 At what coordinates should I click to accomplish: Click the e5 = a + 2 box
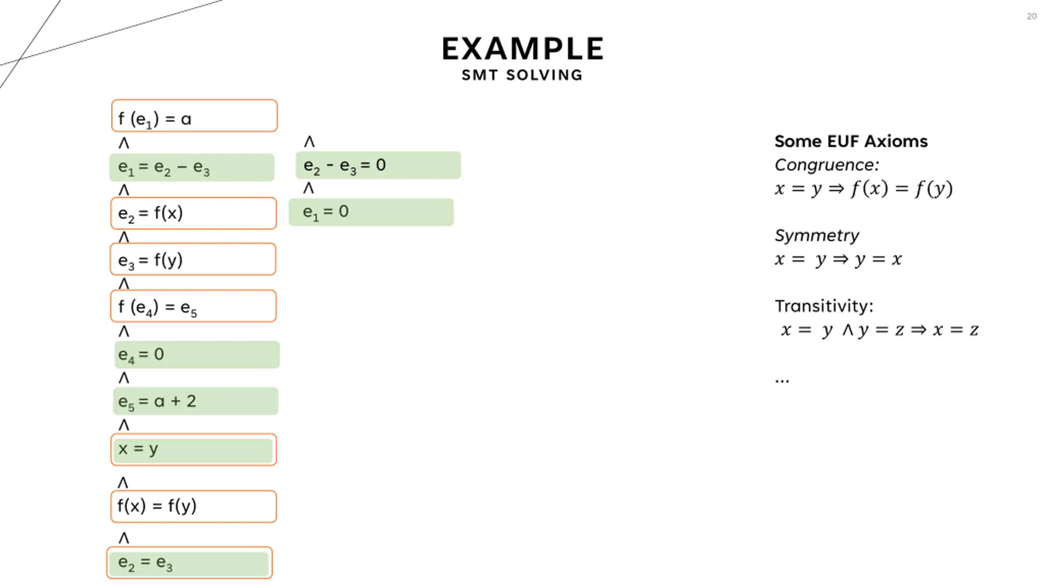click(x=196, y=401)
